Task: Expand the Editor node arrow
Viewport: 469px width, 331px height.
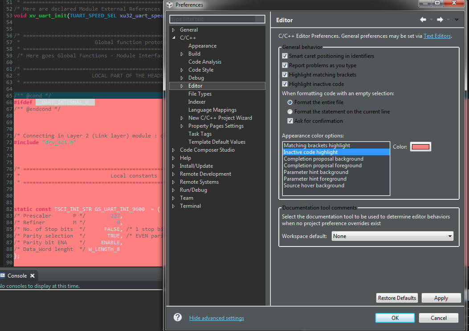Action: (x=182, y=86)
